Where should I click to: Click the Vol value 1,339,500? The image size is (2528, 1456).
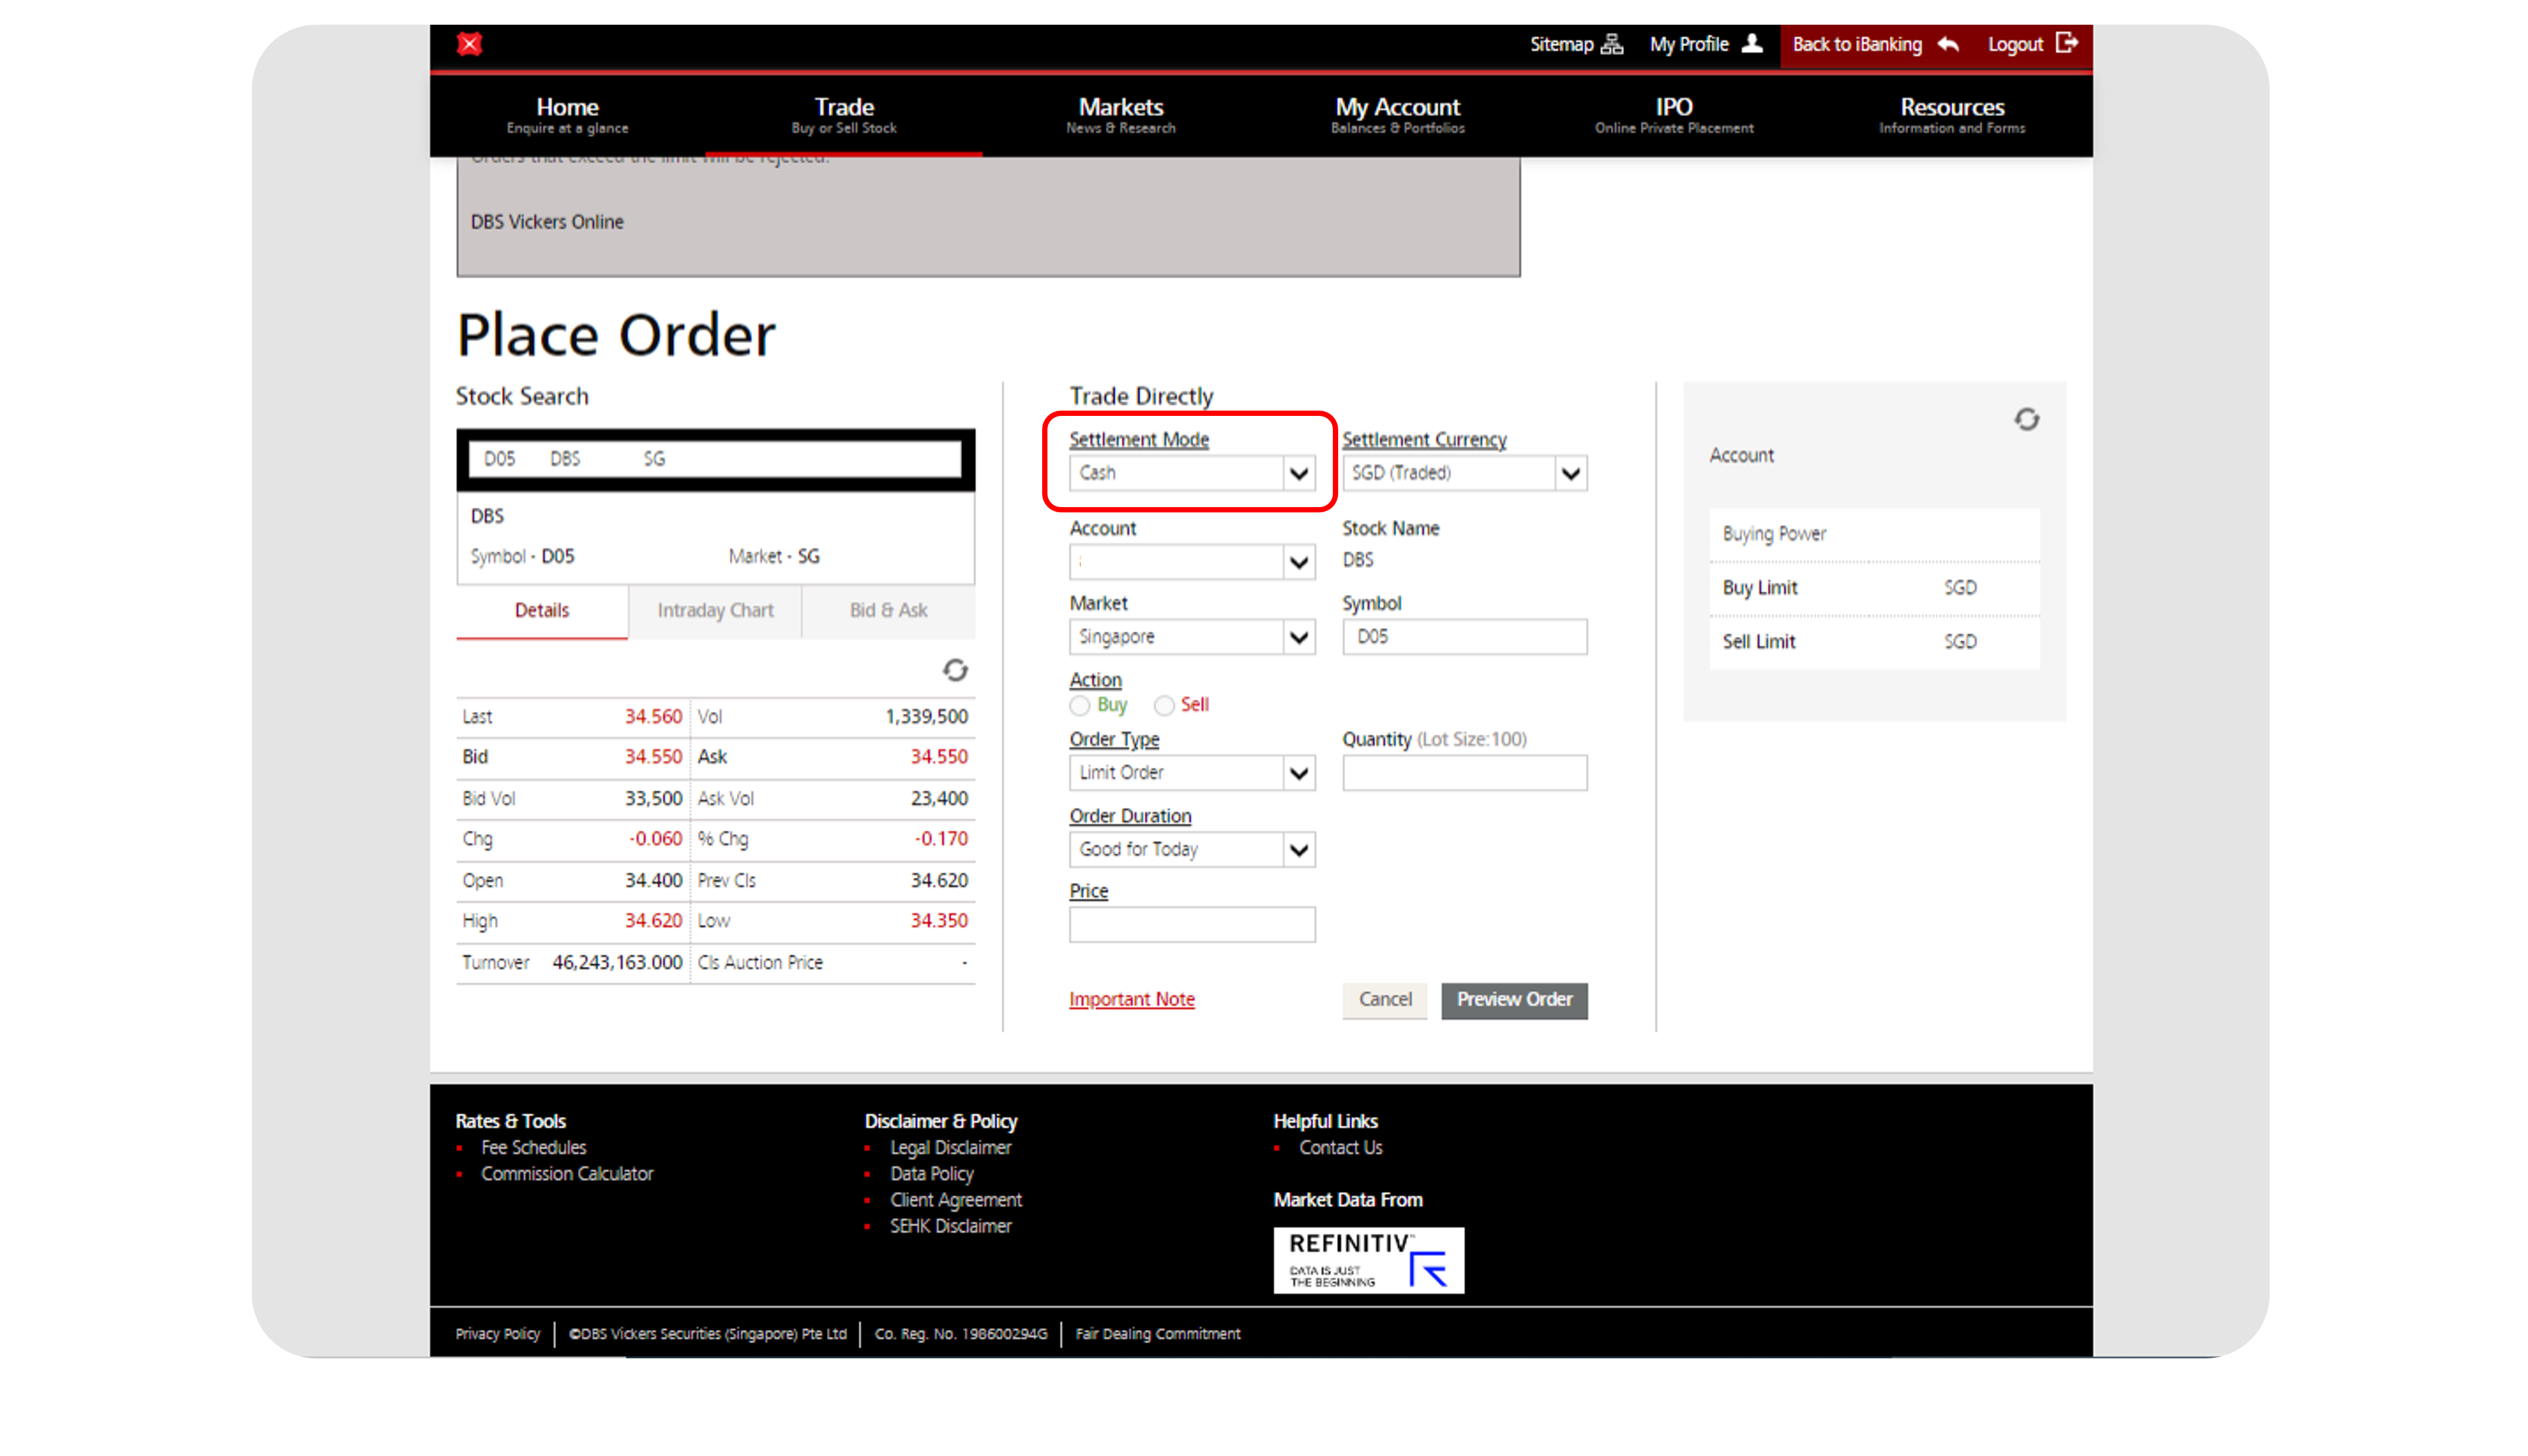(x=926, y=717)
